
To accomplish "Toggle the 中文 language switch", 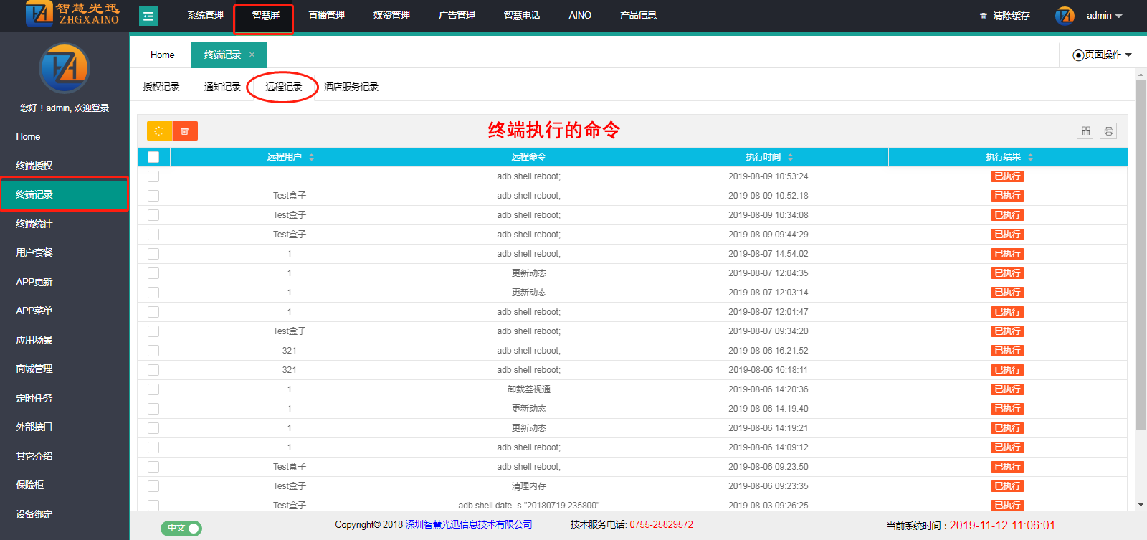I will (x=181, y=528).
